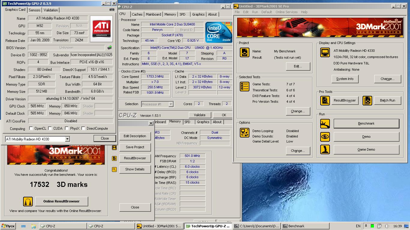The width and height of the screenshot is (410, 230).
Task: Click the Validate button in CPU-Z
Action: coord(200,115)
